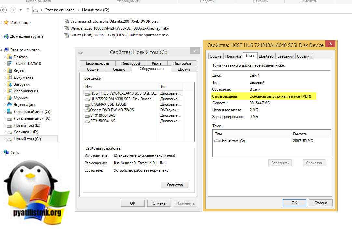Expand the Этот компьютер tree node
The image size is (352, 229).
2,50
